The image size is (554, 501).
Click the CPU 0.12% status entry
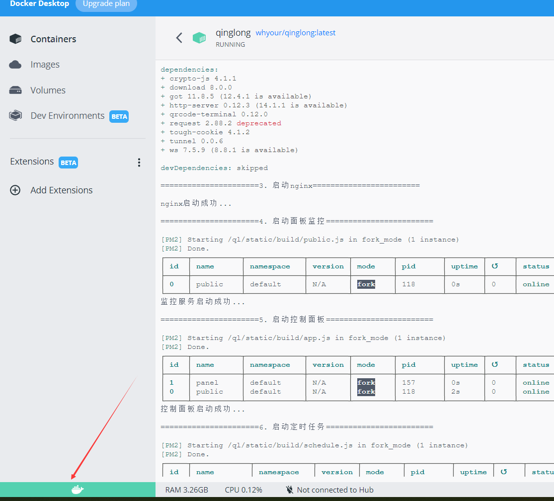[x=243, y=490]
